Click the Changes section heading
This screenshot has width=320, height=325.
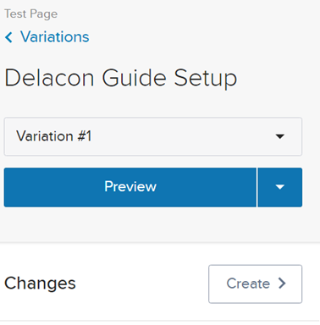pos(40,284)
